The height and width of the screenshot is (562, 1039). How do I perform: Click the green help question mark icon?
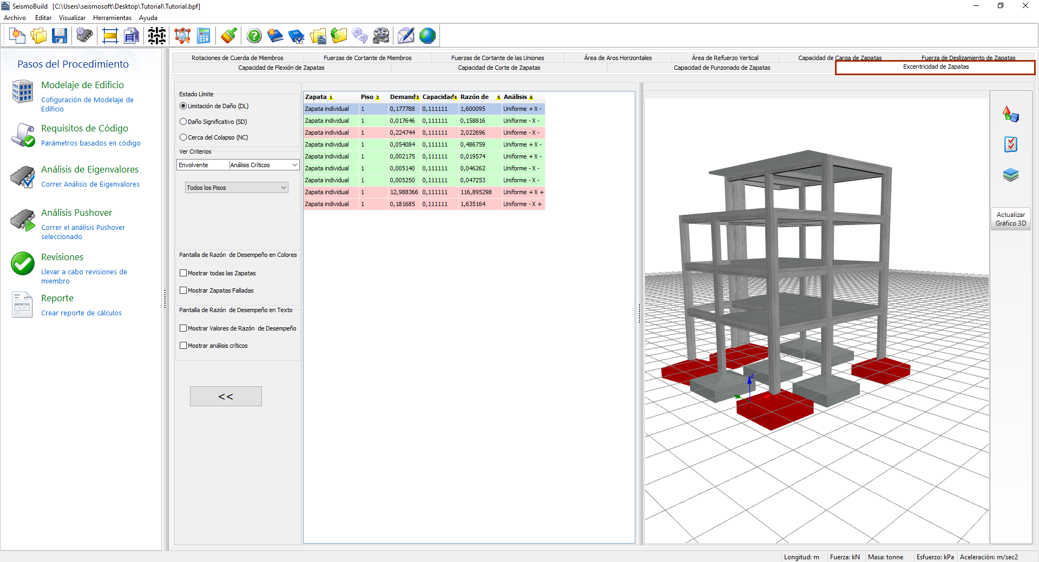254,36
